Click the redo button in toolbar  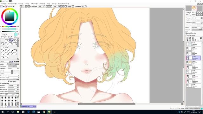[x=23, y=6]
